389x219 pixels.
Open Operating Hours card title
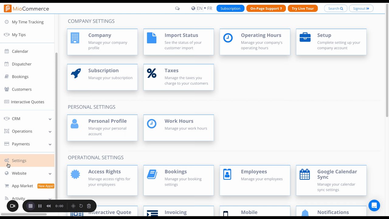(x=261, y=35)
